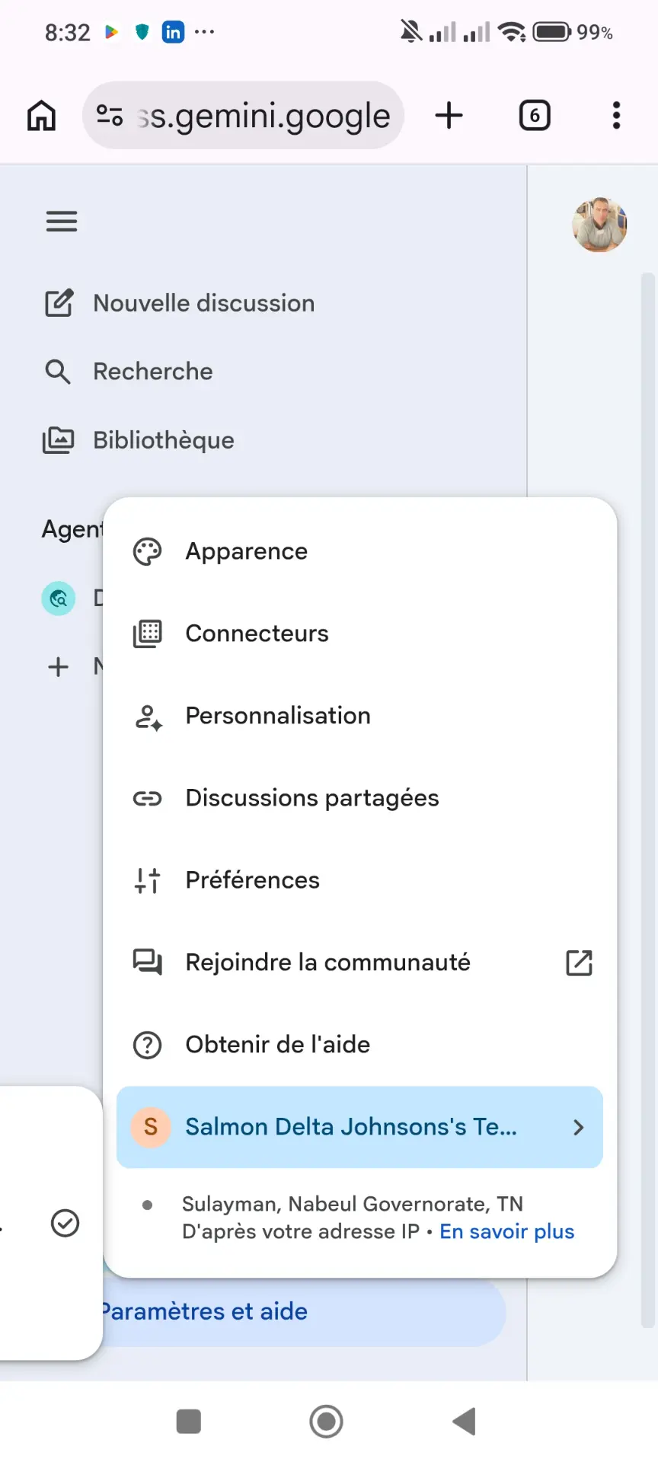The image size is (658, 1462).
Task: Tap the Connecteurs grid icon
Action: click(148, 634)
